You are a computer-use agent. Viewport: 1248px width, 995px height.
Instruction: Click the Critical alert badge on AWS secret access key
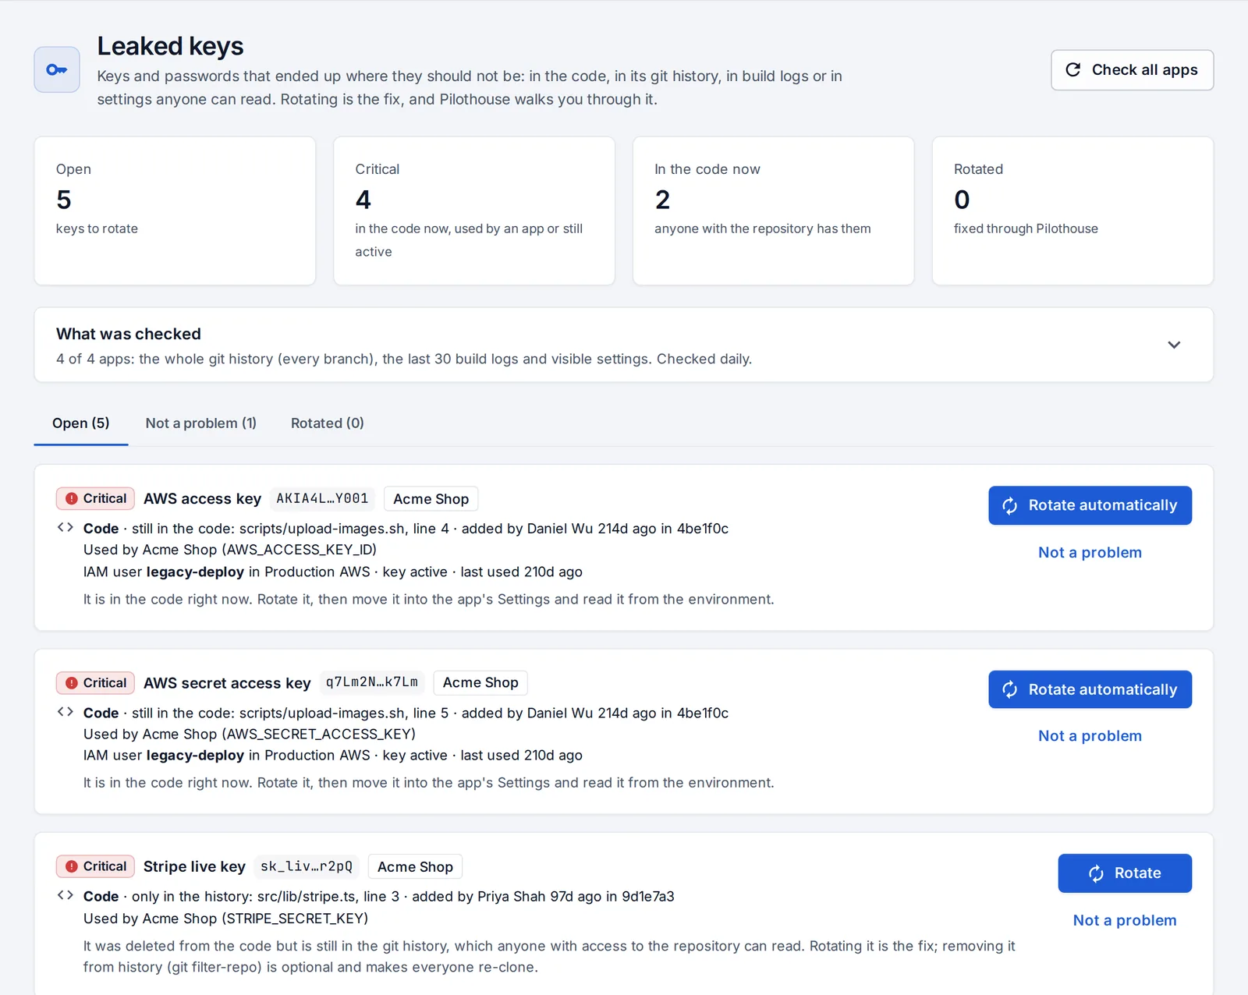pyautogui.click(x=95, y=683)
